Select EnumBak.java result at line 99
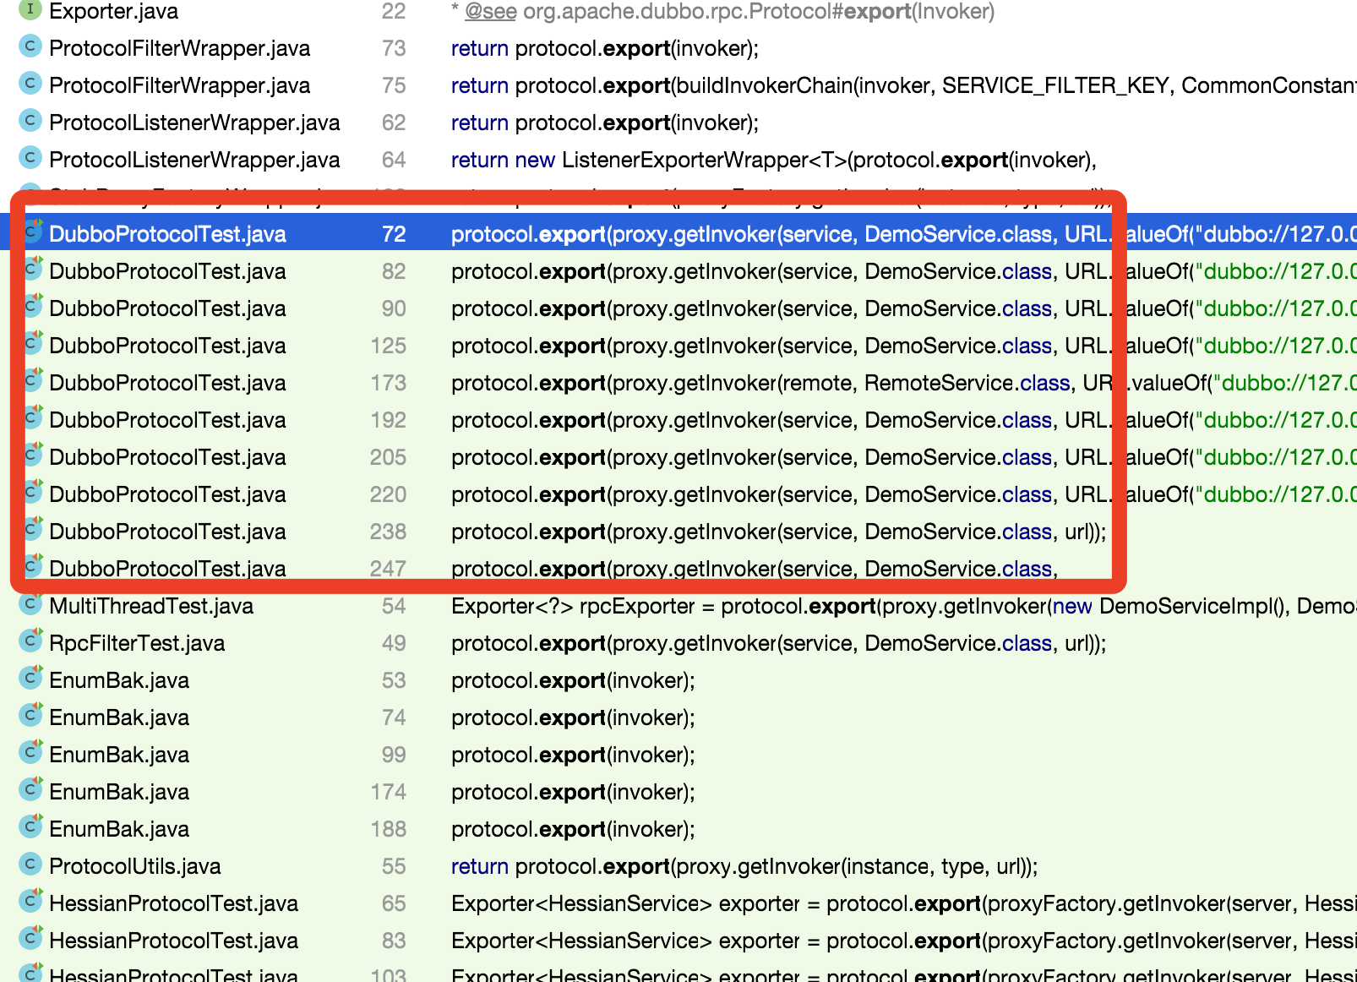The image size is (1357, 982). (678, 755)
